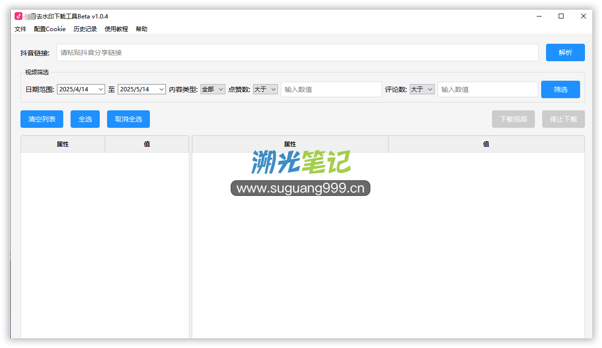
Task: Focus the 抖音链接 share link input field
Action: click(297, 52)
